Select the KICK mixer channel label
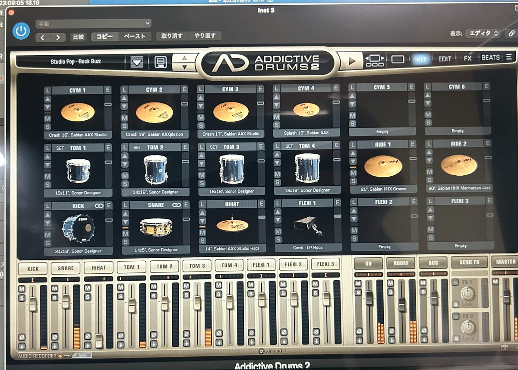Image resolution: width=518 pixels, height=370 pixels. pos(33,268)
